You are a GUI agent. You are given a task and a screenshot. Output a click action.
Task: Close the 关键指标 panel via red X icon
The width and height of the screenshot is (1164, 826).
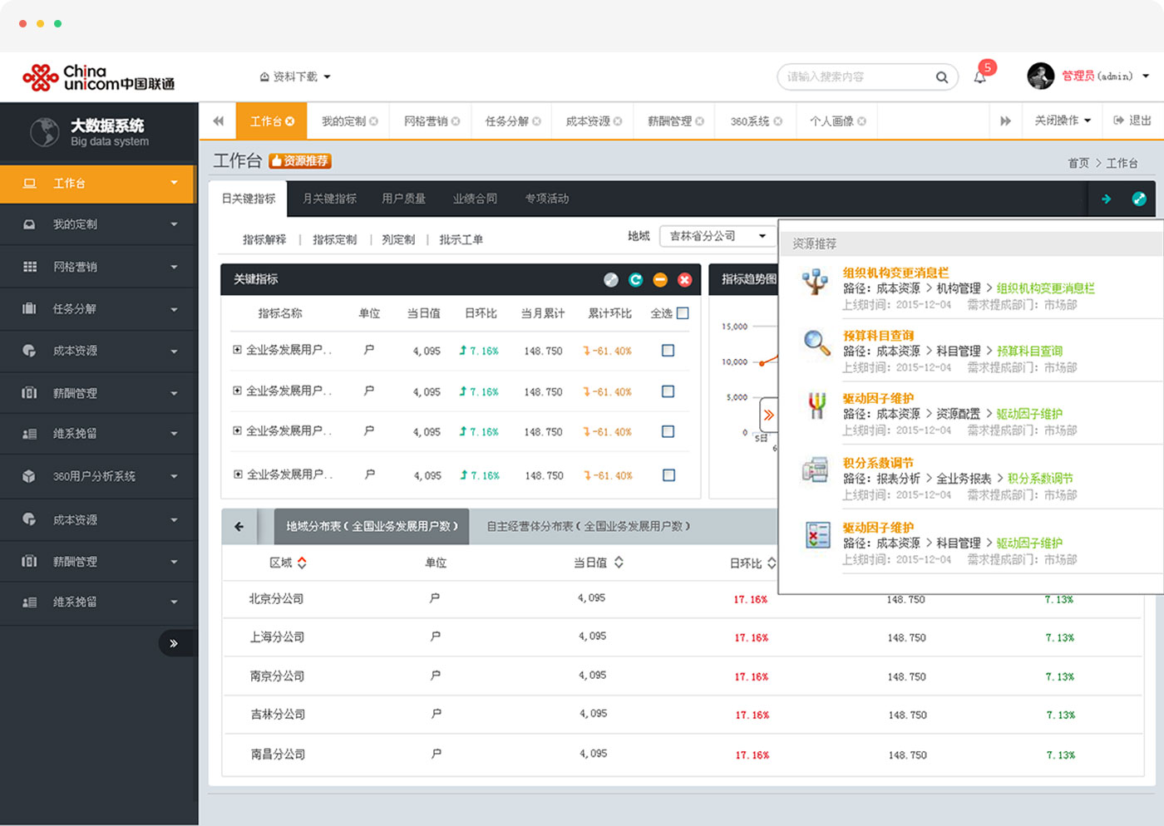click(684, 280)
